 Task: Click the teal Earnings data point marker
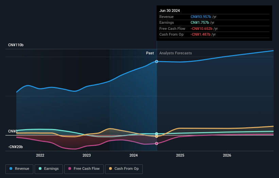tap(157, 134)
